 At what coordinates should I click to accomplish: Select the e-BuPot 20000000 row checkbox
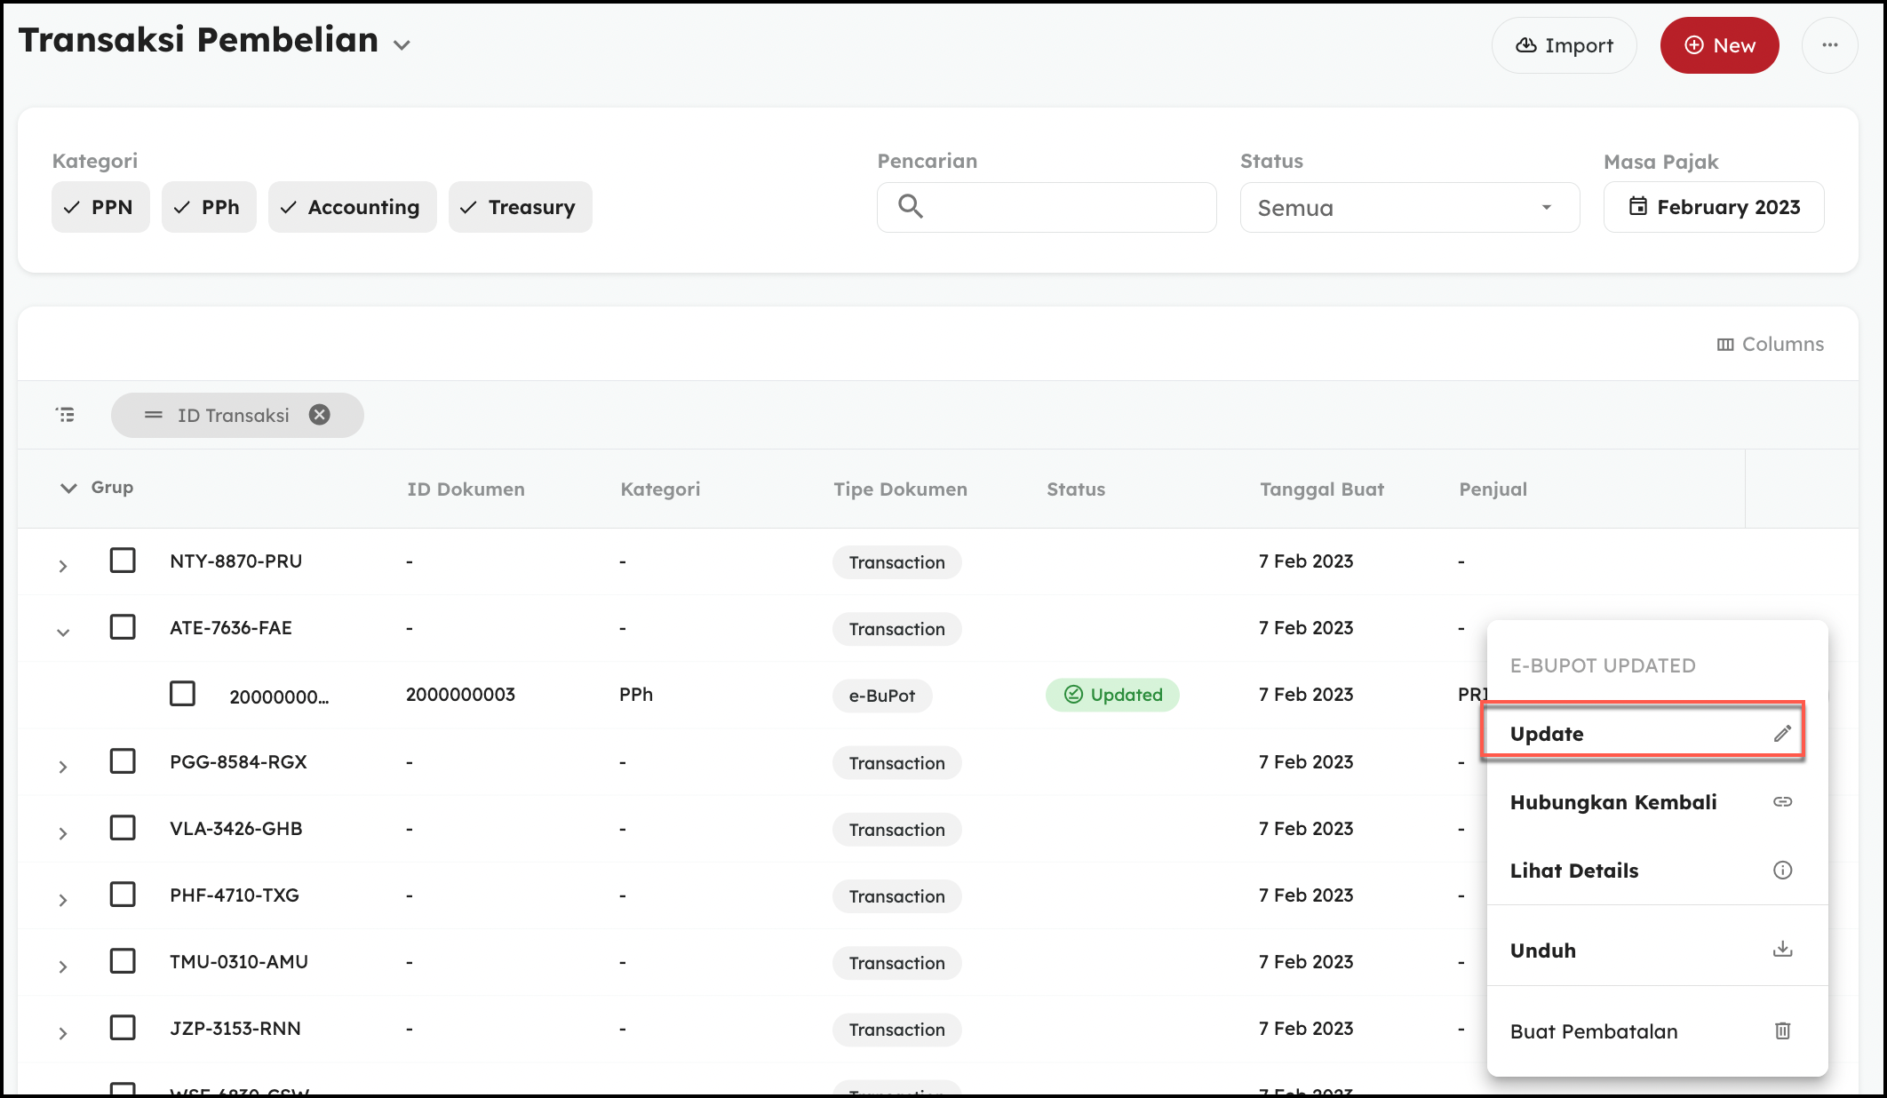tap(182, 694)
